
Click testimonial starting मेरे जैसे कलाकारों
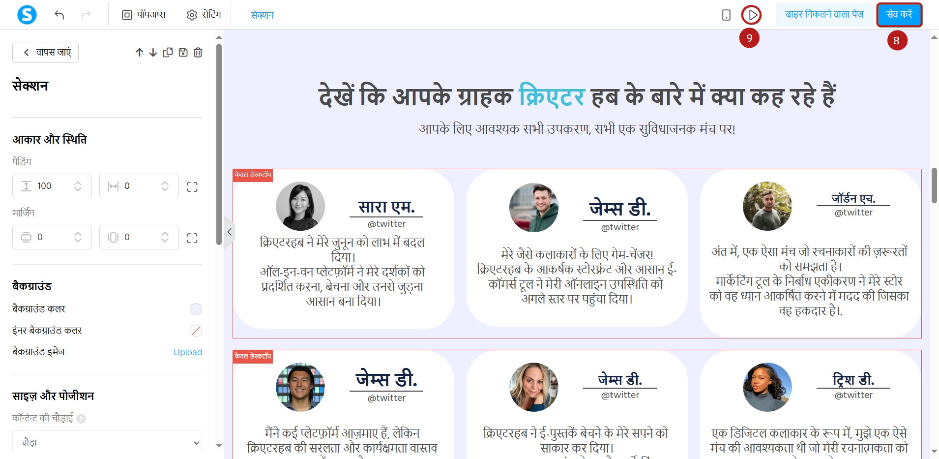(577, 276)
